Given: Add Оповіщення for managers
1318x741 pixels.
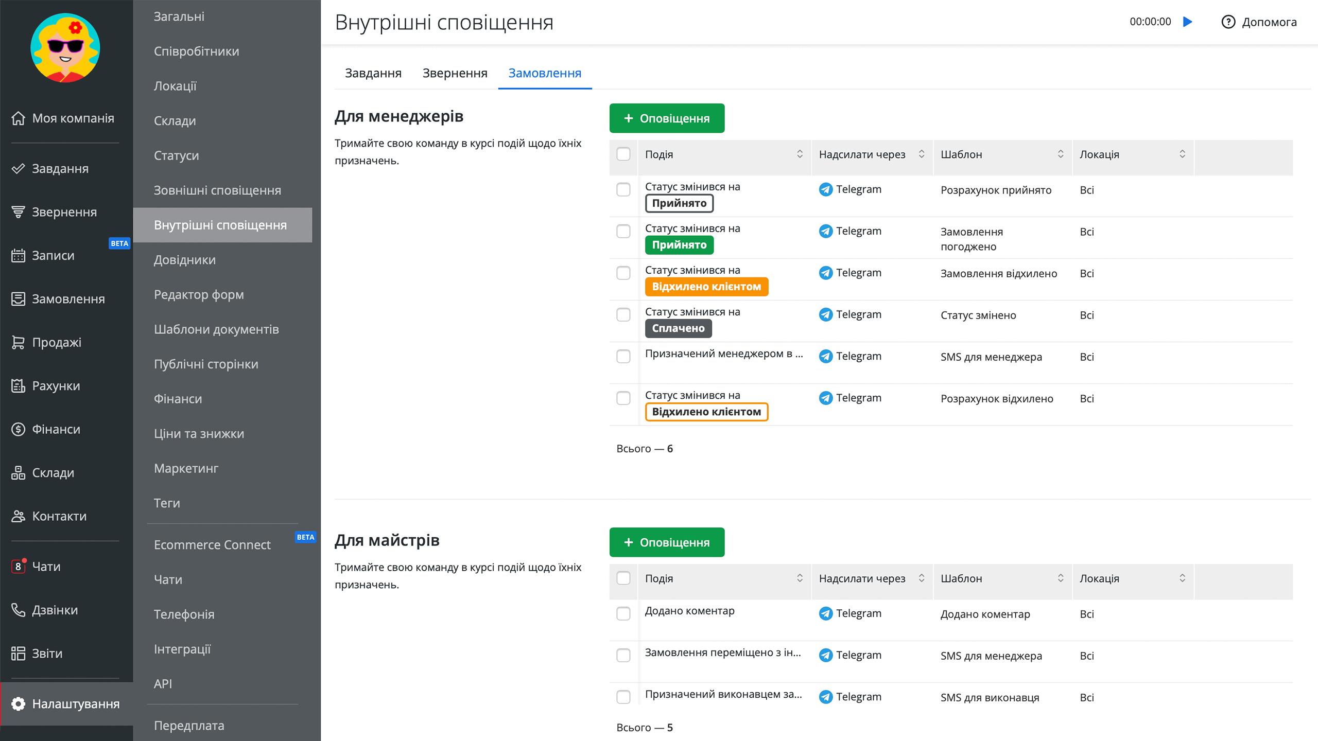Looking at the screenshot, I should tap(667, 118).
